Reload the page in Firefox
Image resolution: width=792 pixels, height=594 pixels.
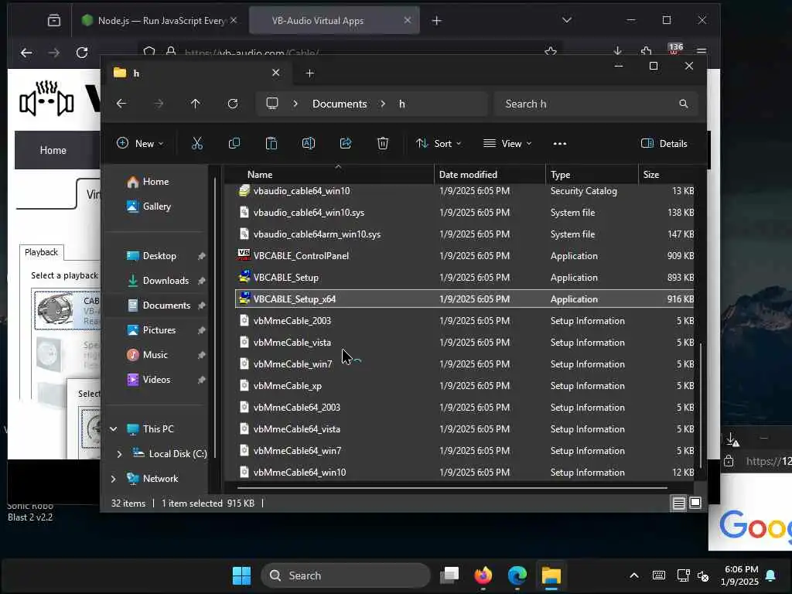point(82,52)
